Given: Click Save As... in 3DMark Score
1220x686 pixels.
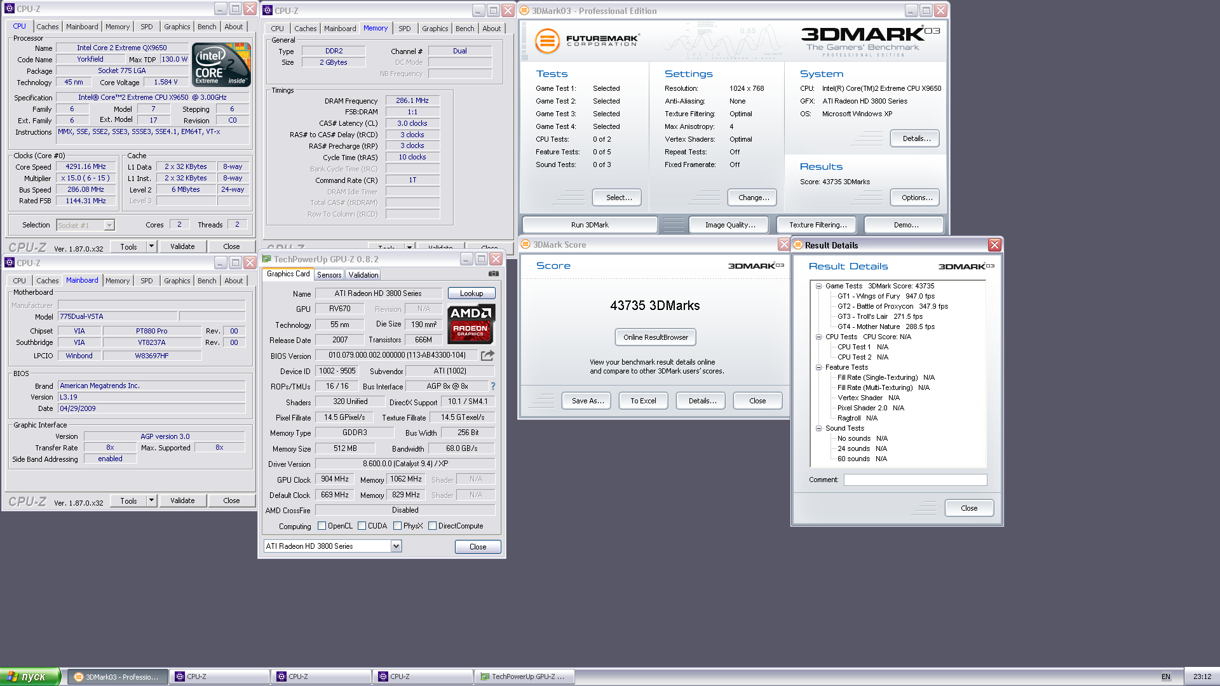Looking at the screenshot, I should coord(587,401).
